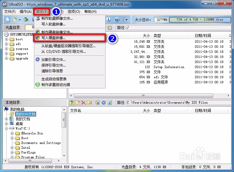Screen dimensions: 234x172
Task: Click the 我的电脑 computer icon
Action: pyautogui.click(x=7, y=109)
